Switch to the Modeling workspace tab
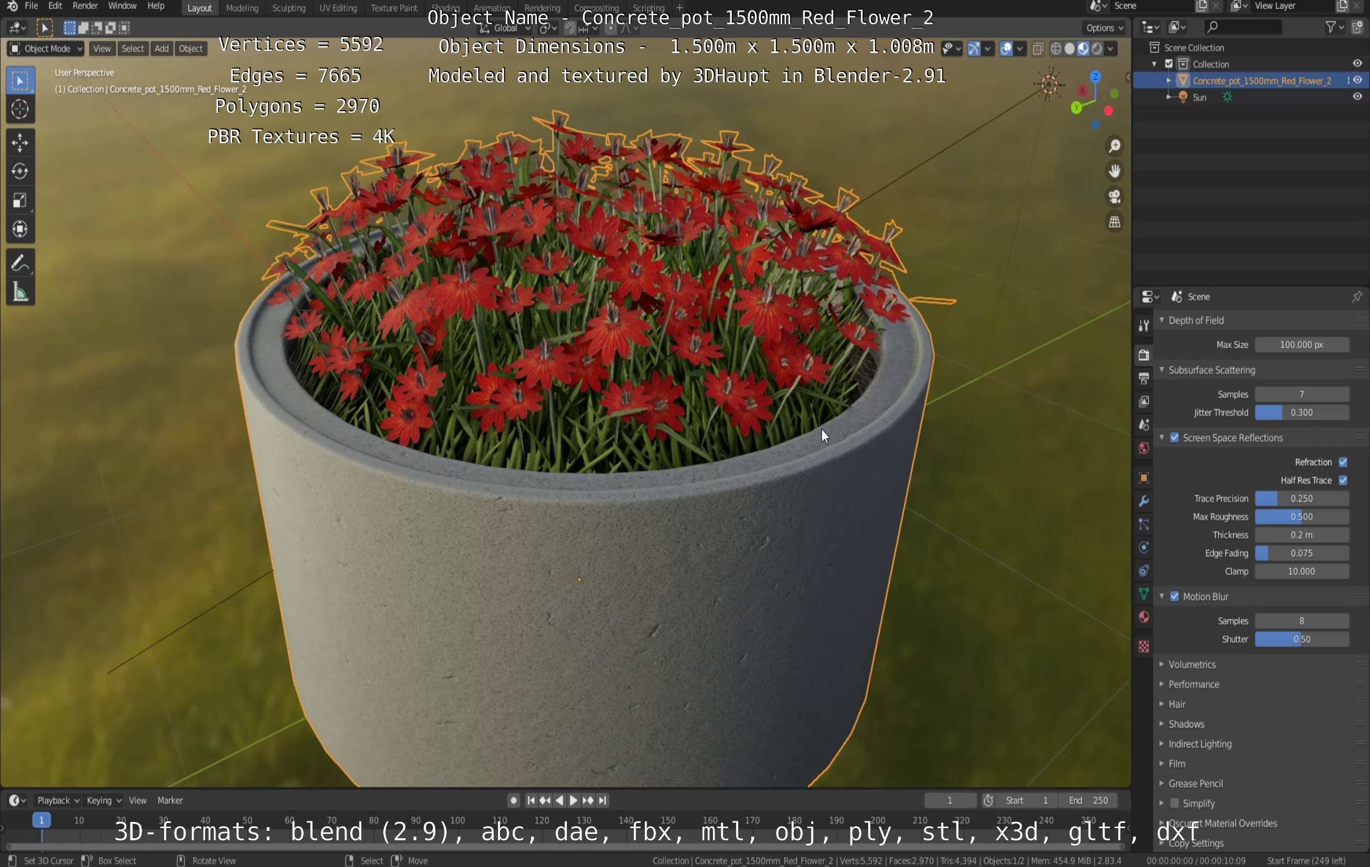The height and width of the screenshot is (867, 1370). 242,8
